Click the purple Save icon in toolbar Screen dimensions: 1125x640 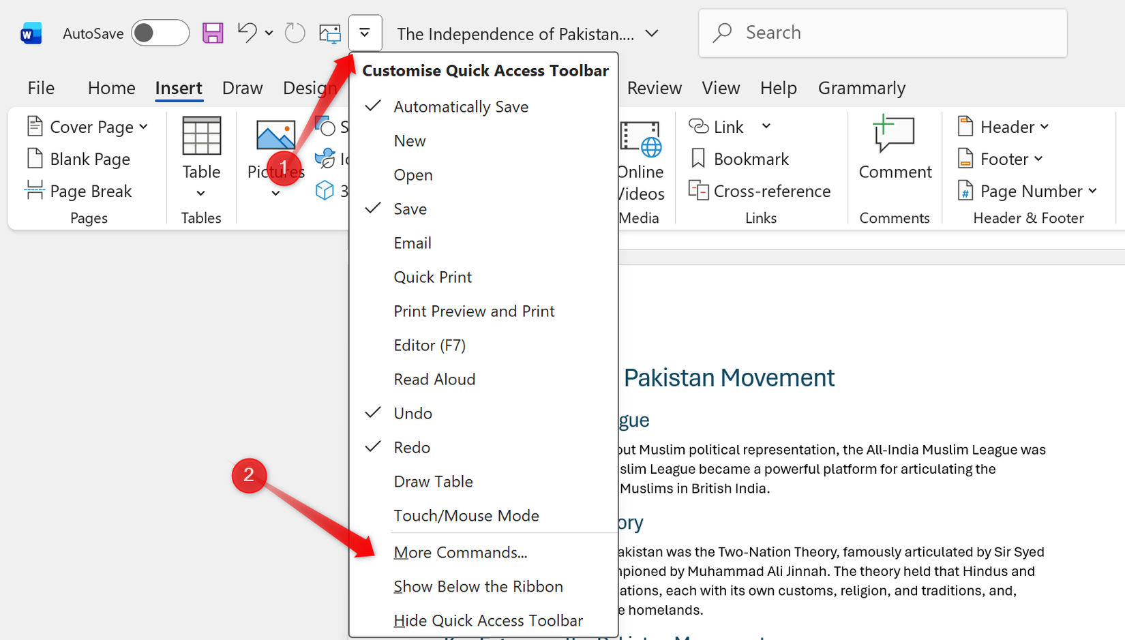tap(213, 33)
